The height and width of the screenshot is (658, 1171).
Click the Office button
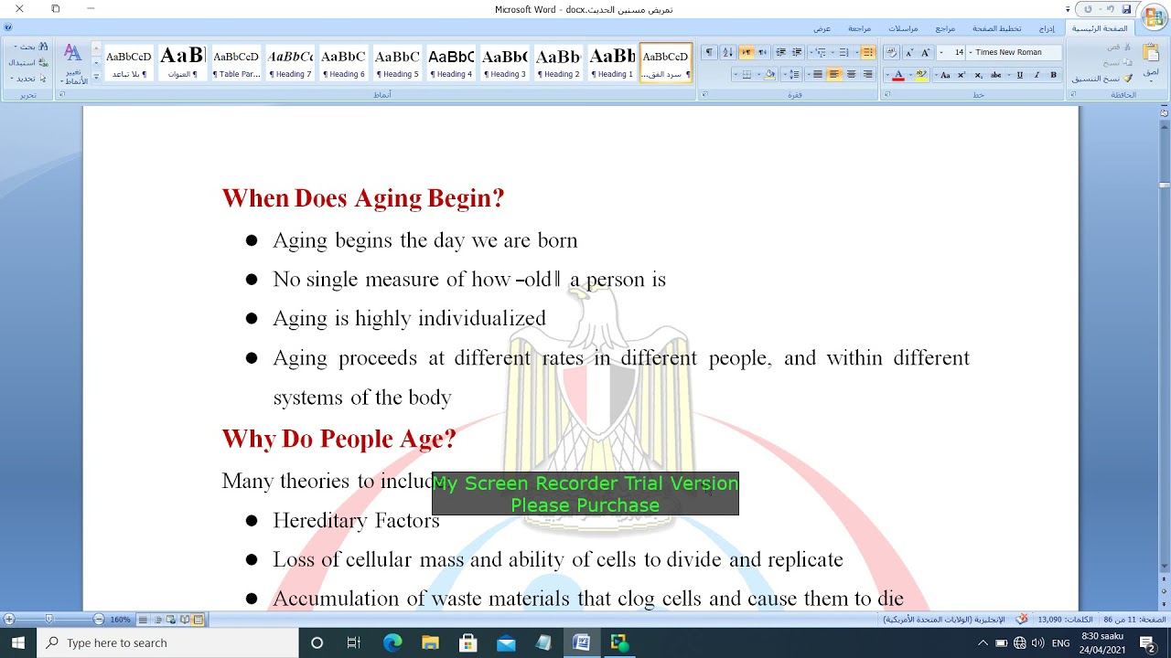(1155, 16)
